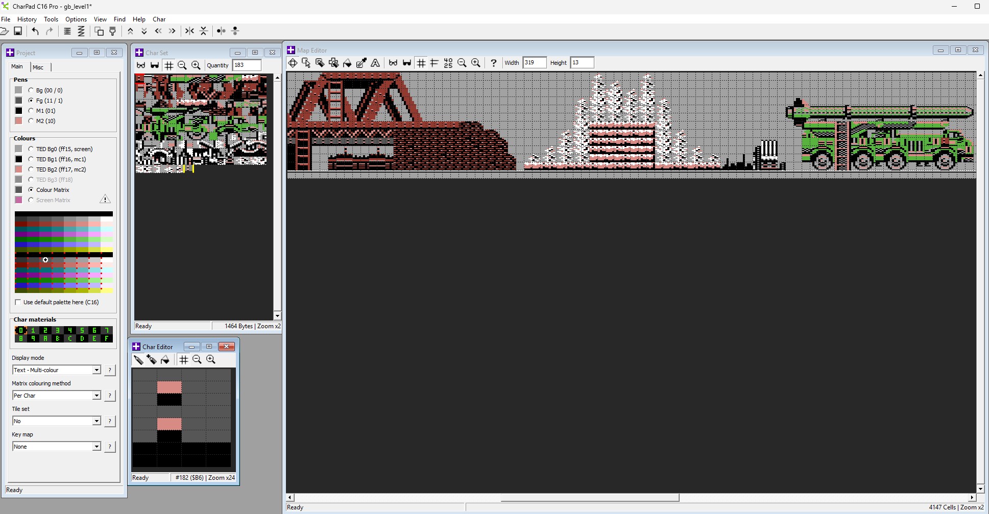This screenshot has width=989, height=514.
Task: Click the shift left double-chevron icon
Action: click(158, 31)
